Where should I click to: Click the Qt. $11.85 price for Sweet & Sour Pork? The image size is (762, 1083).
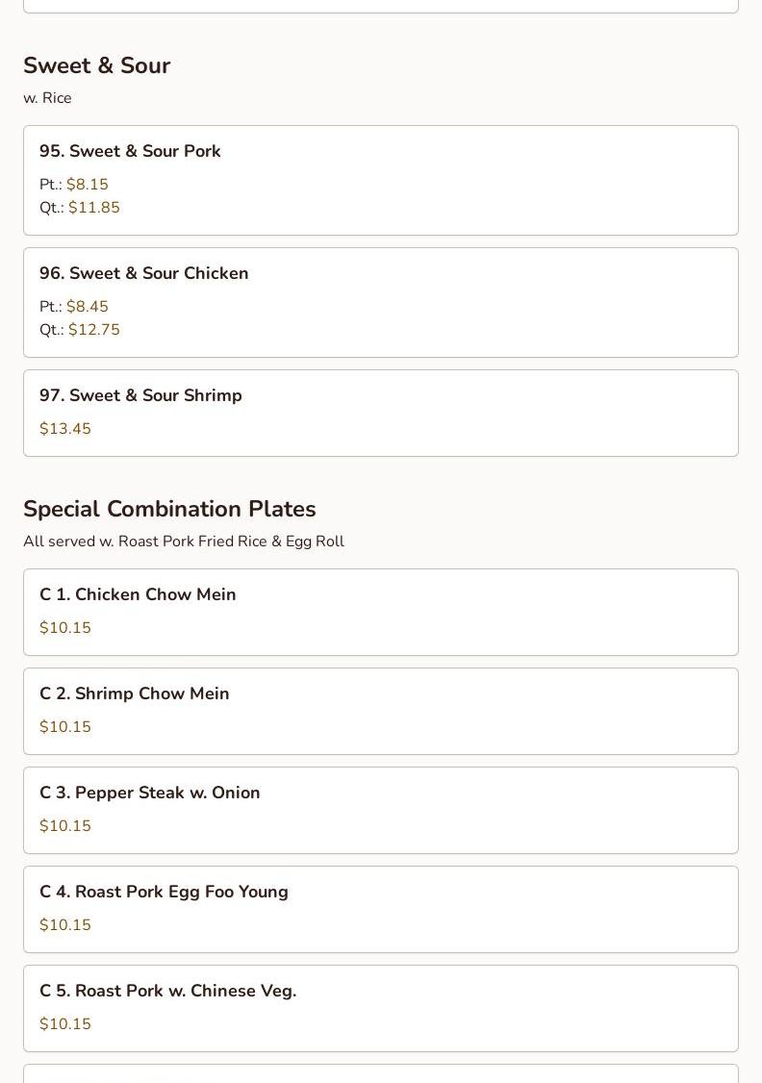80,207
